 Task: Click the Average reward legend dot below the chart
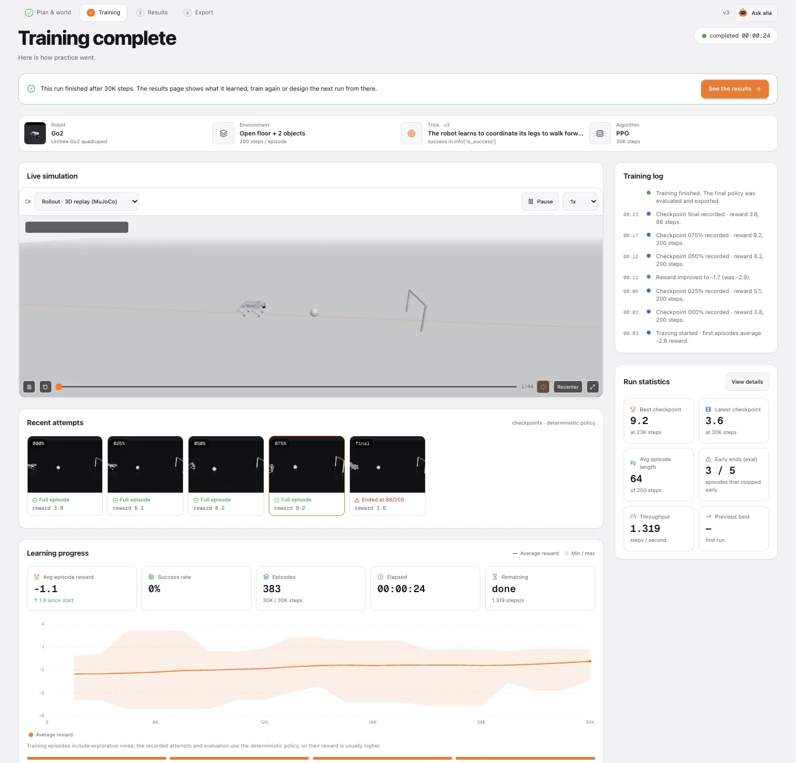(30, 735)
